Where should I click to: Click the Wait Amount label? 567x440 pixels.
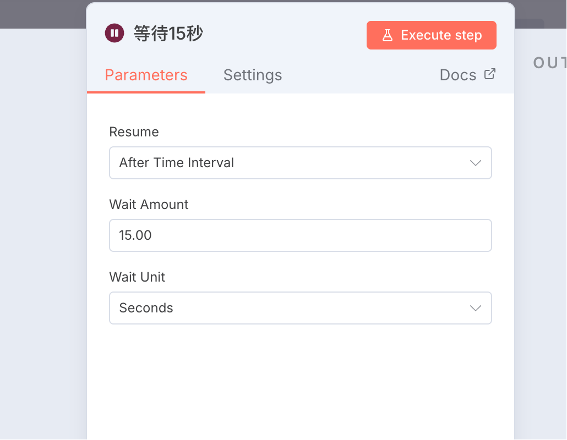[149, 205]
